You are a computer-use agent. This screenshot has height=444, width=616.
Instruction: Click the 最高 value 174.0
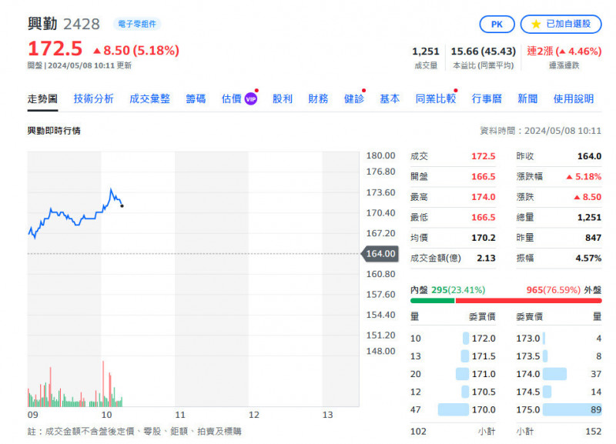tap(484, 197)
